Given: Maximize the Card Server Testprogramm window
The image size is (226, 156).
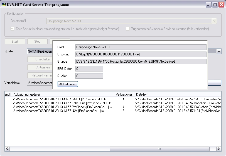Looking at the screenshot, I should coord(215,5).
